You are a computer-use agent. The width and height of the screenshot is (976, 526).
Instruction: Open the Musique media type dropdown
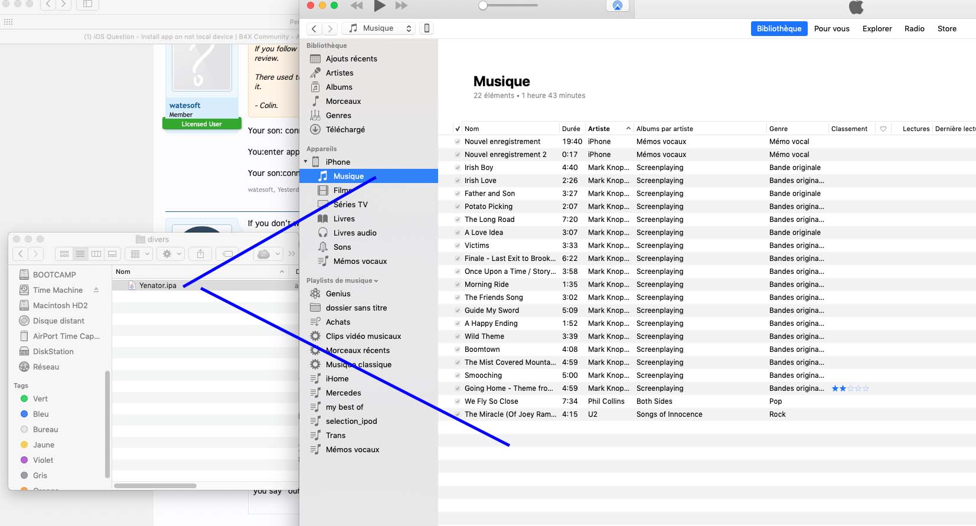379,28
